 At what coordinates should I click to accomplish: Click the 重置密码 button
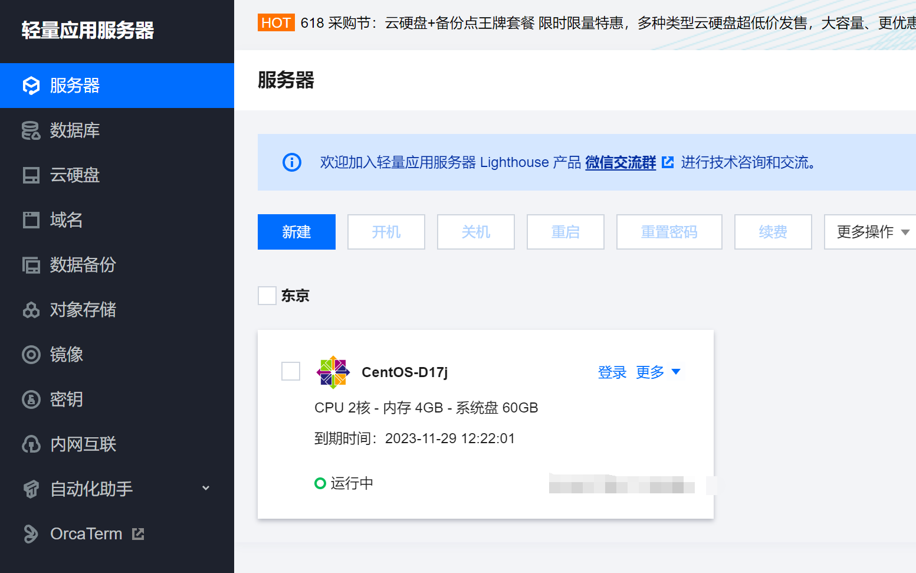coord(669,232)
